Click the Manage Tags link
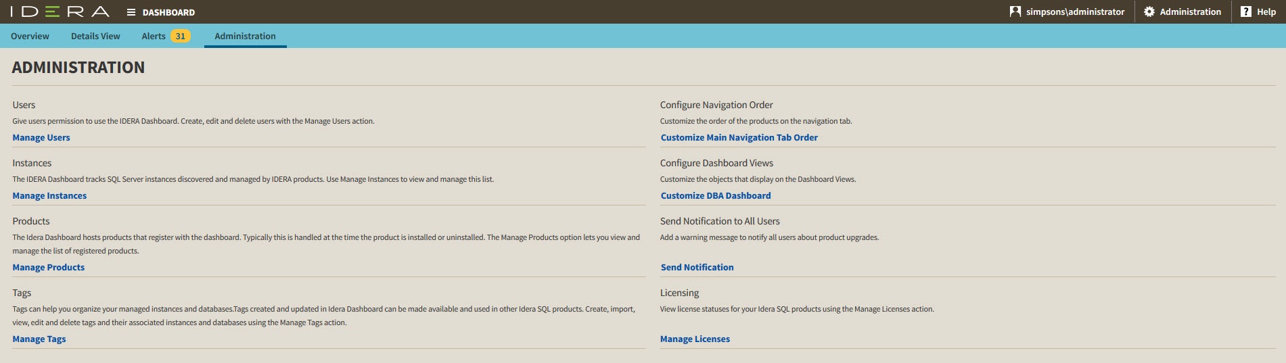This screenshot has height=363, width=1286. point(39,339)
